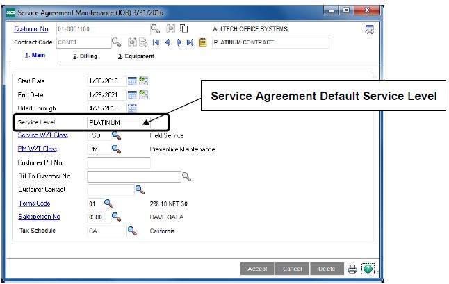This screenshot has height=284, width=449.
Task: Click the Terms Code link label
Action: click(34, 203)
